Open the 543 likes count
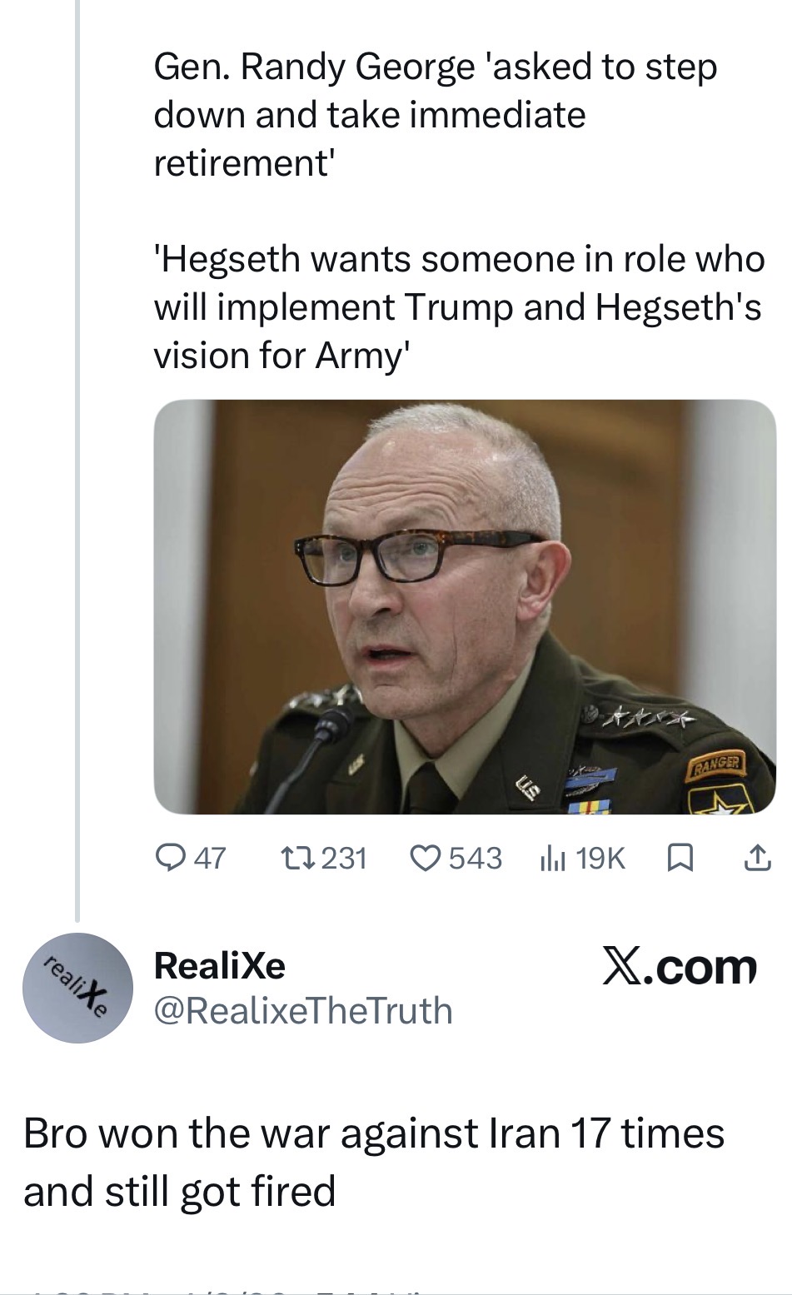The height and width of the screenshot is (1295, 792). pos(476,858)
